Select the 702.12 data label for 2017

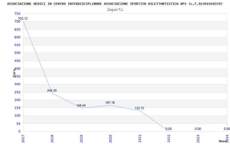tap(23, 19)
